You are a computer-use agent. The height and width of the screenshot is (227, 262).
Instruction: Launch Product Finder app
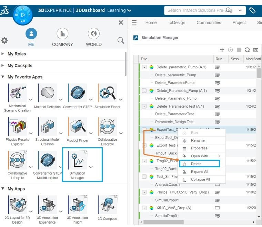click(x=78, y=126)
